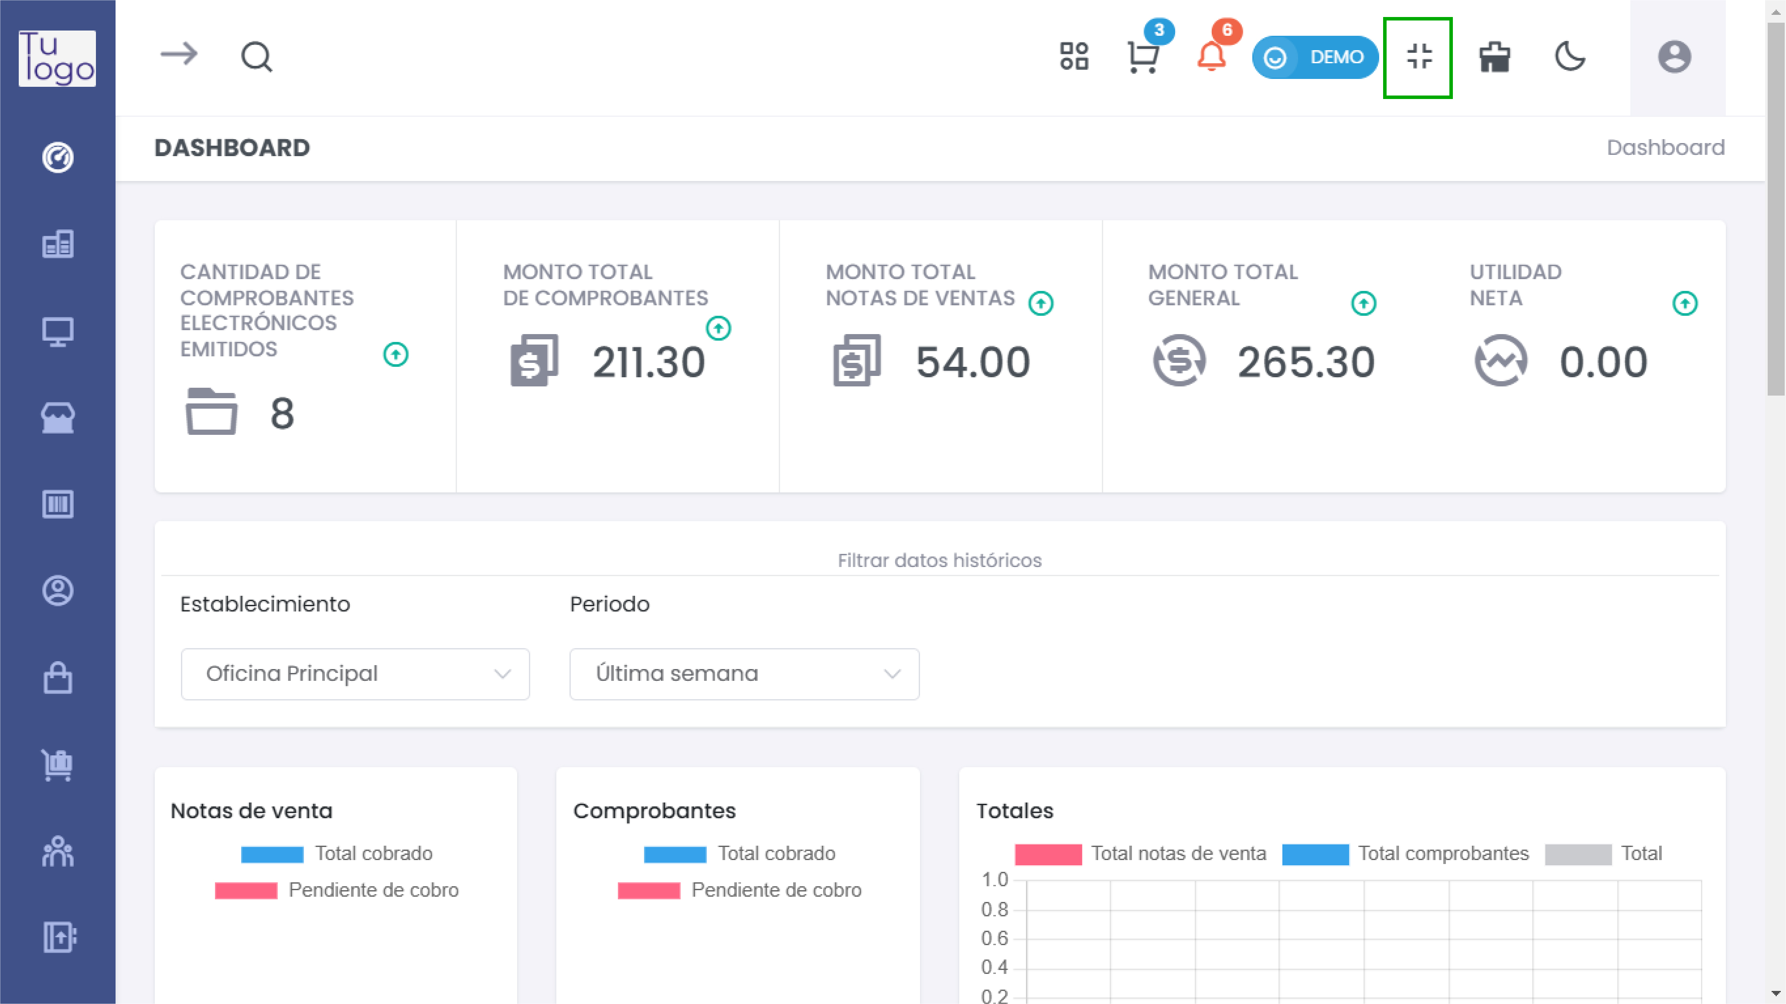Toggle dark mode with moon icon
This screenshot has height=1004, width=1786.
pyautogui.click(x=1570, y=57)
